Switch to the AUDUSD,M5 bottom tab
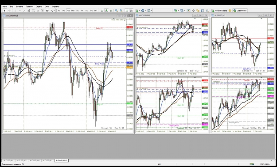277x167 pixels. (21, 161)
